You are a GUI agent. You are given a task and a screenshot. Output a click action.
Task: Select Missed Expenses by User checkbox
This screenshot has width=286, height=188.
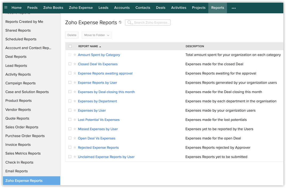click(70, 129)
